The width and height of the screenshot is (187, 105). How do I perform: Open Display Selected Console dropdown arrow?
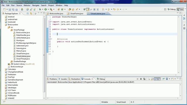[x=169, y=79]
